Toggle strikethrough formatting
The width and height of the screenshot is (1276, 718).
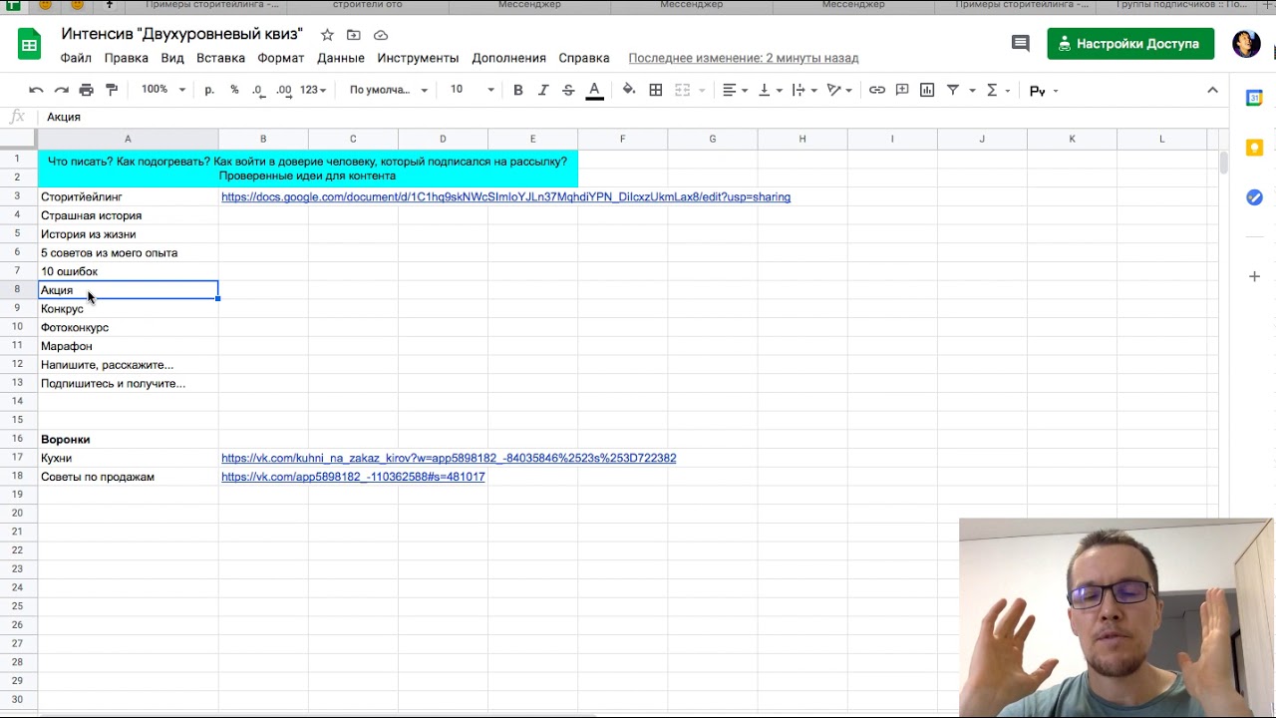click(568, 90)
